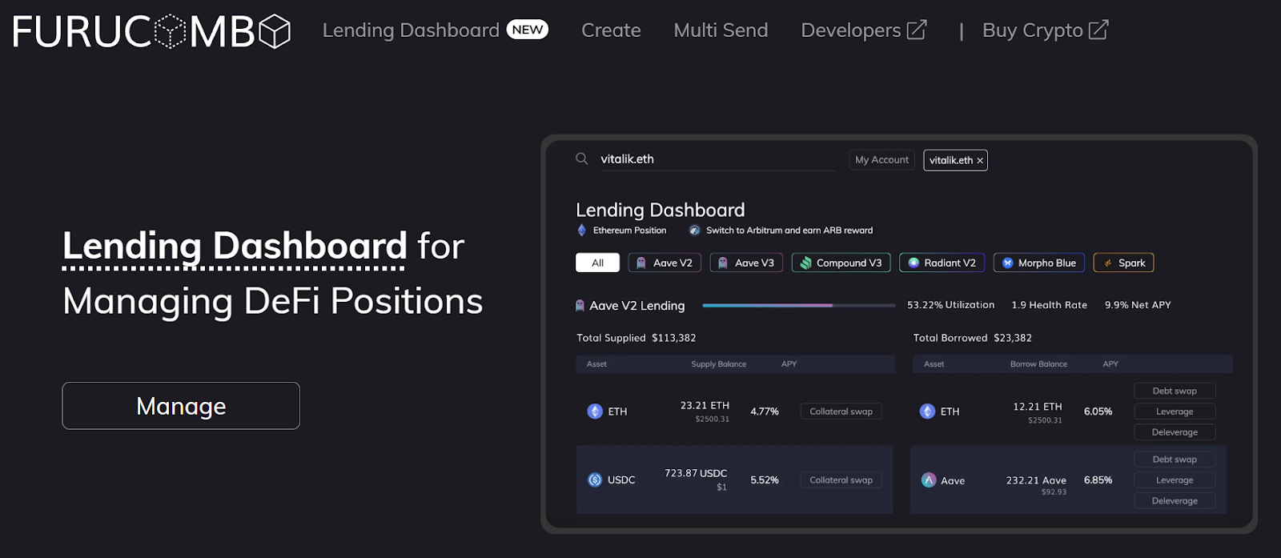The image size is (1281, 558).
Task: Click the Spark logo icon
Action: [x=1108, y=263]
